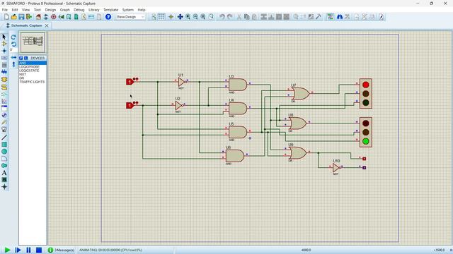Open the help question mark icon
This screenshot has width=453, height=254.
108,17
